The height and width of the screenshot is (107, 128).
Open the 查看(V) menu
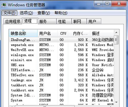pos(44,13)
